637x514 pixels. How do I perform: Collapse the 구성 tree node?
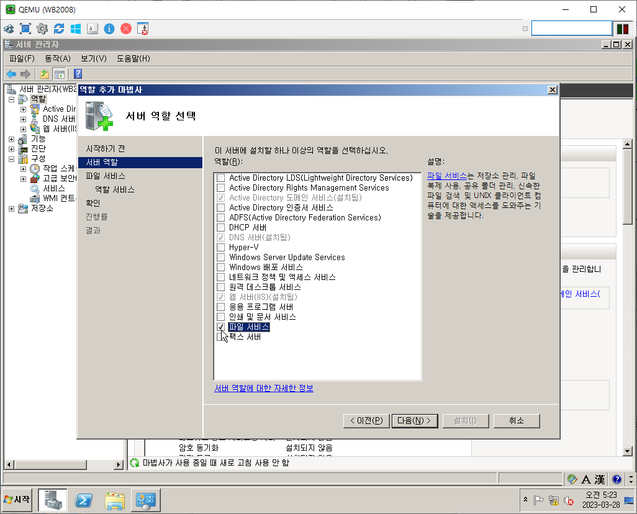click(x=11, y=159)
